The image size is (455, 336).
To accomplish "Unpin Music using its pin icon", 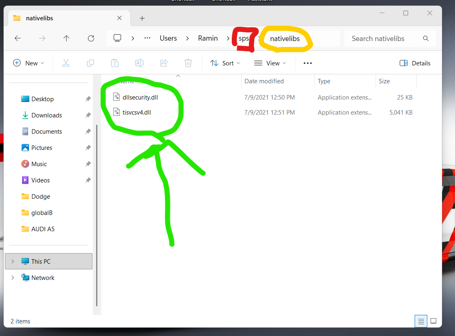I will pos(88,164).
